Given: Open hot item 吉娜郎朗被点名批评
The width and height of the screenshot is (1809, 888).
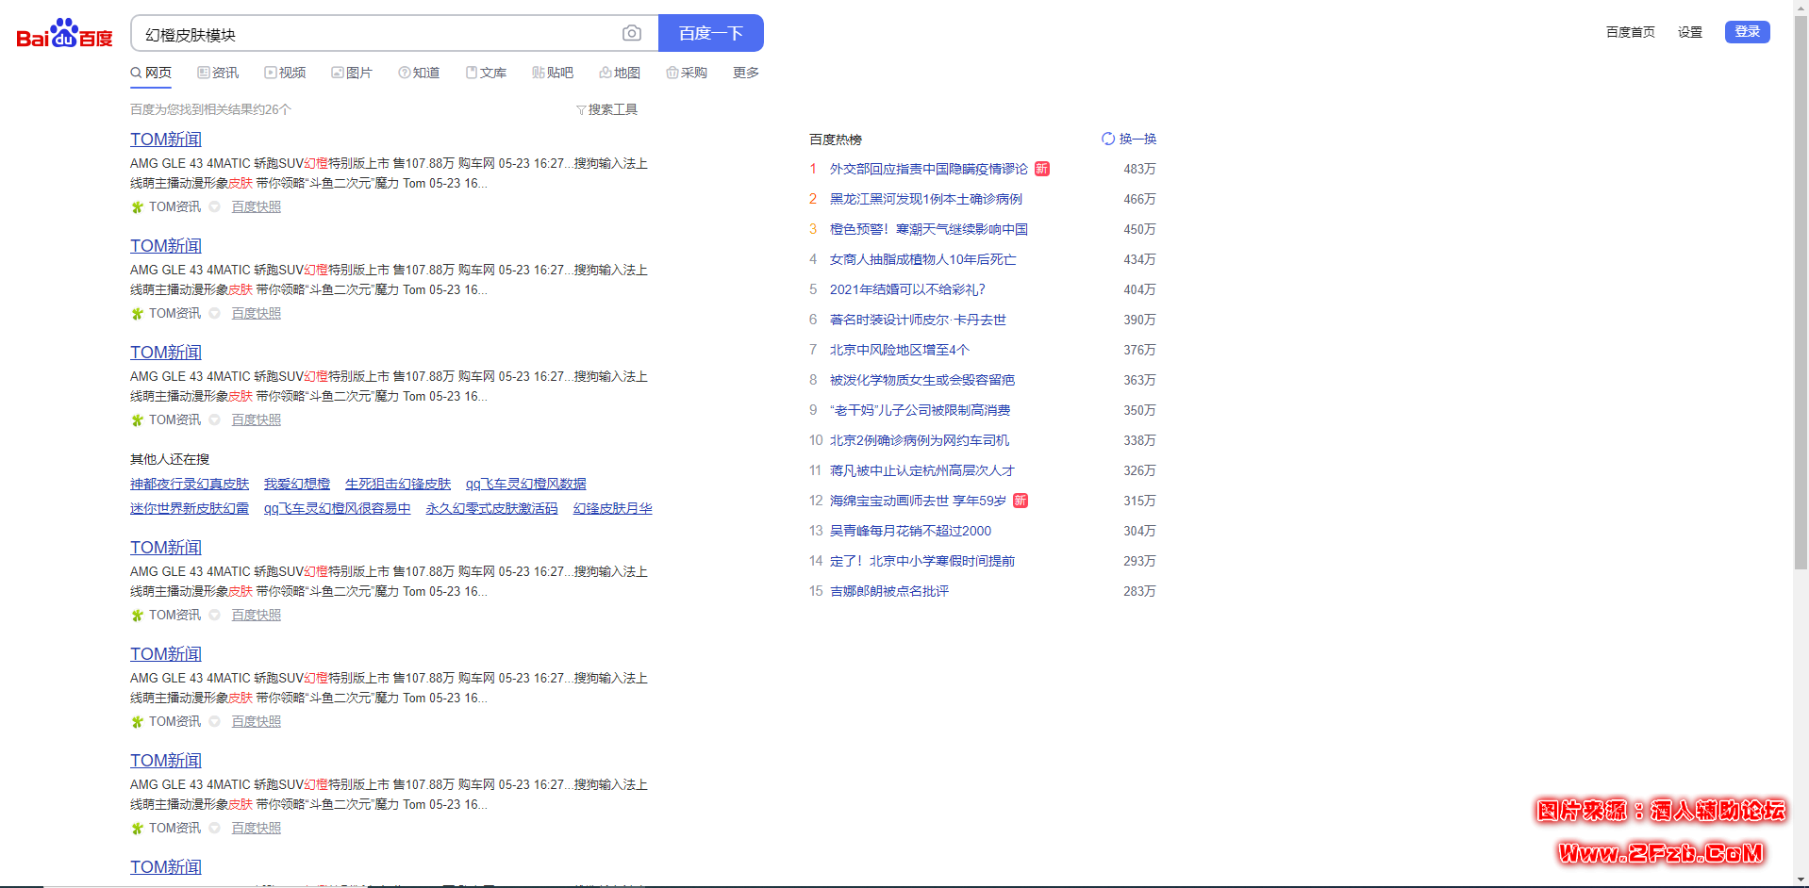Looking at the screenshot, I should click(889, 591).
